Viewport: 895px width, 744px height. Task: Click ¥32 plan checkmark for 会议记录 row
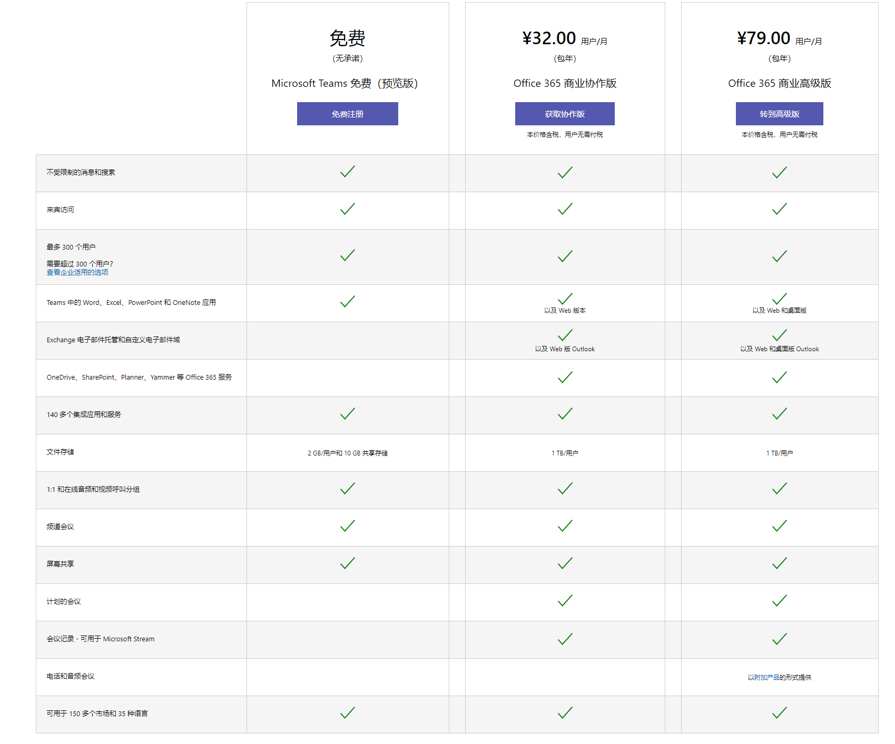pyautogui.click(x=565, y=639)
